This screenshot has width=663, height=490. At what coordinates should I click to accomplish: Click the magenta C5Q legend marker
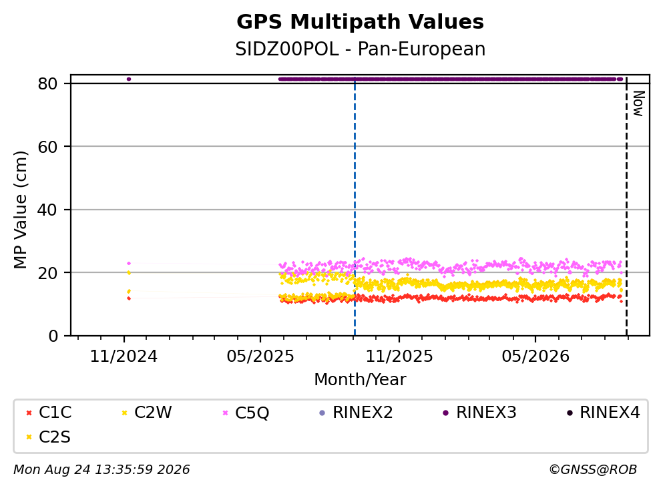tap(225, 413)
